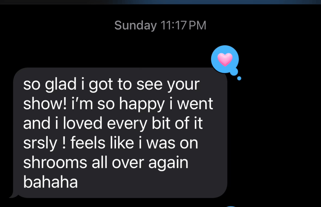Click "bahaha" at the message end
This screenshot has width=321, height=207.
pyautogui.click(x=50, y=183)
